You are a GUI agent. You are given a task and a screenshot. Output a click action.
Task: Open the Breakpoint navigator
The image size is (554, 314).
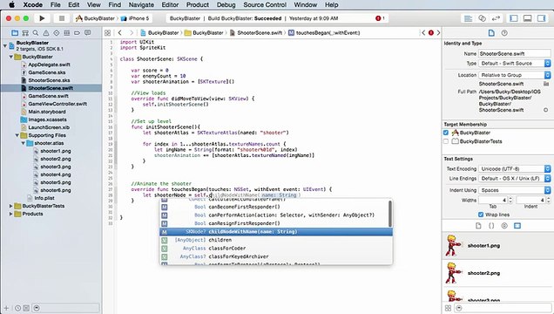(77, 33)
